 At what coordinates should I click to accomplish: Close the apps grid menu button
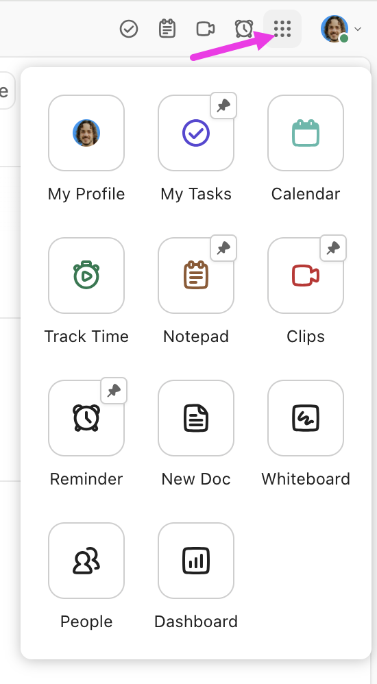282,29
